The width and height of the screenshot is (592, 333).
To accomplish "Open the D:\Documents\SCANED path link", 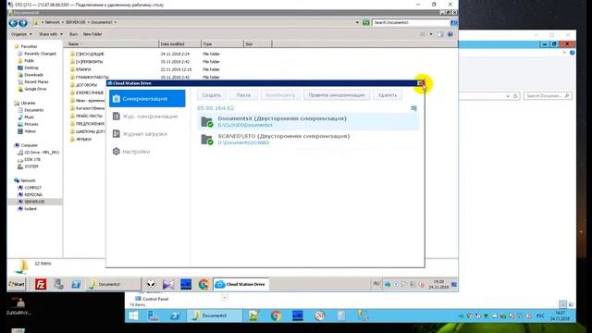I will click(243, 142).
